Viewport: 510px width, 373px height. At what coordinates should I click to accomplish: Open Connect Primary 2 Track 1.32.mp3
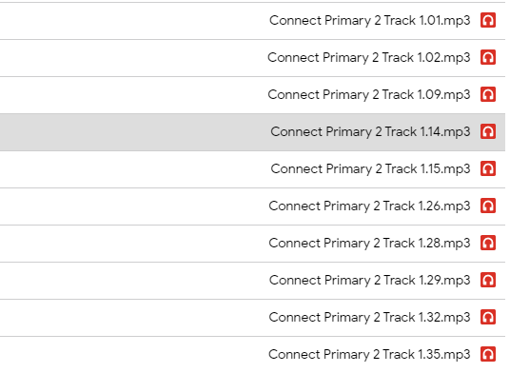pyautogui.click(x=369, y=318)
